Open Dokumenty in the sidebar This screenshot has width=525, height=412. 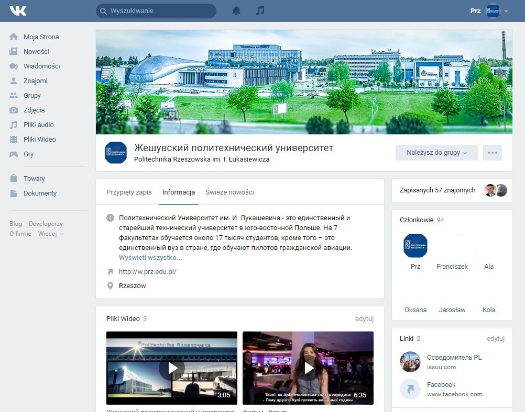pyautogui.click(x=40, y=193)
